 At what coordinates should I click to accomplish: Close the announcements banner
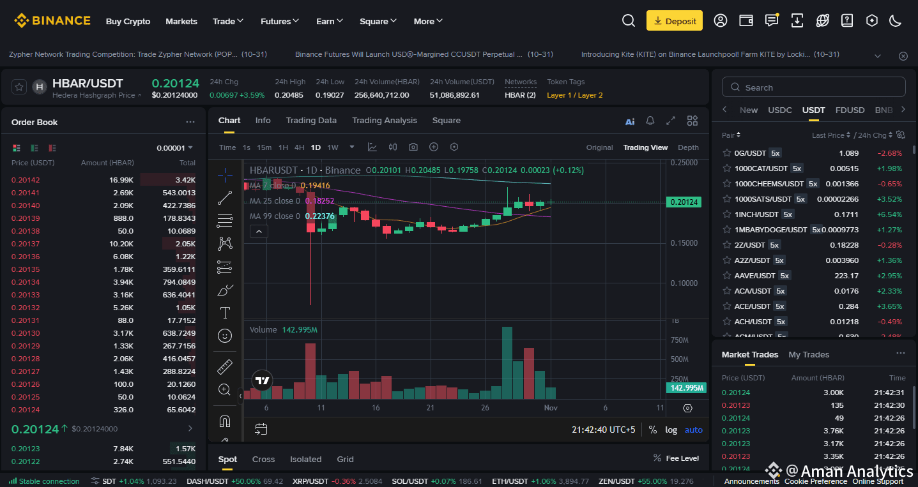903,56
